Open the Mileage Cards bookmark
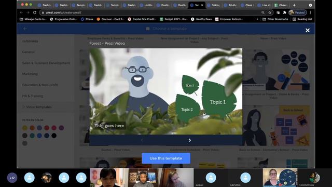The height and width of the screenshot is (187, 332). click(x=33, y=19)
